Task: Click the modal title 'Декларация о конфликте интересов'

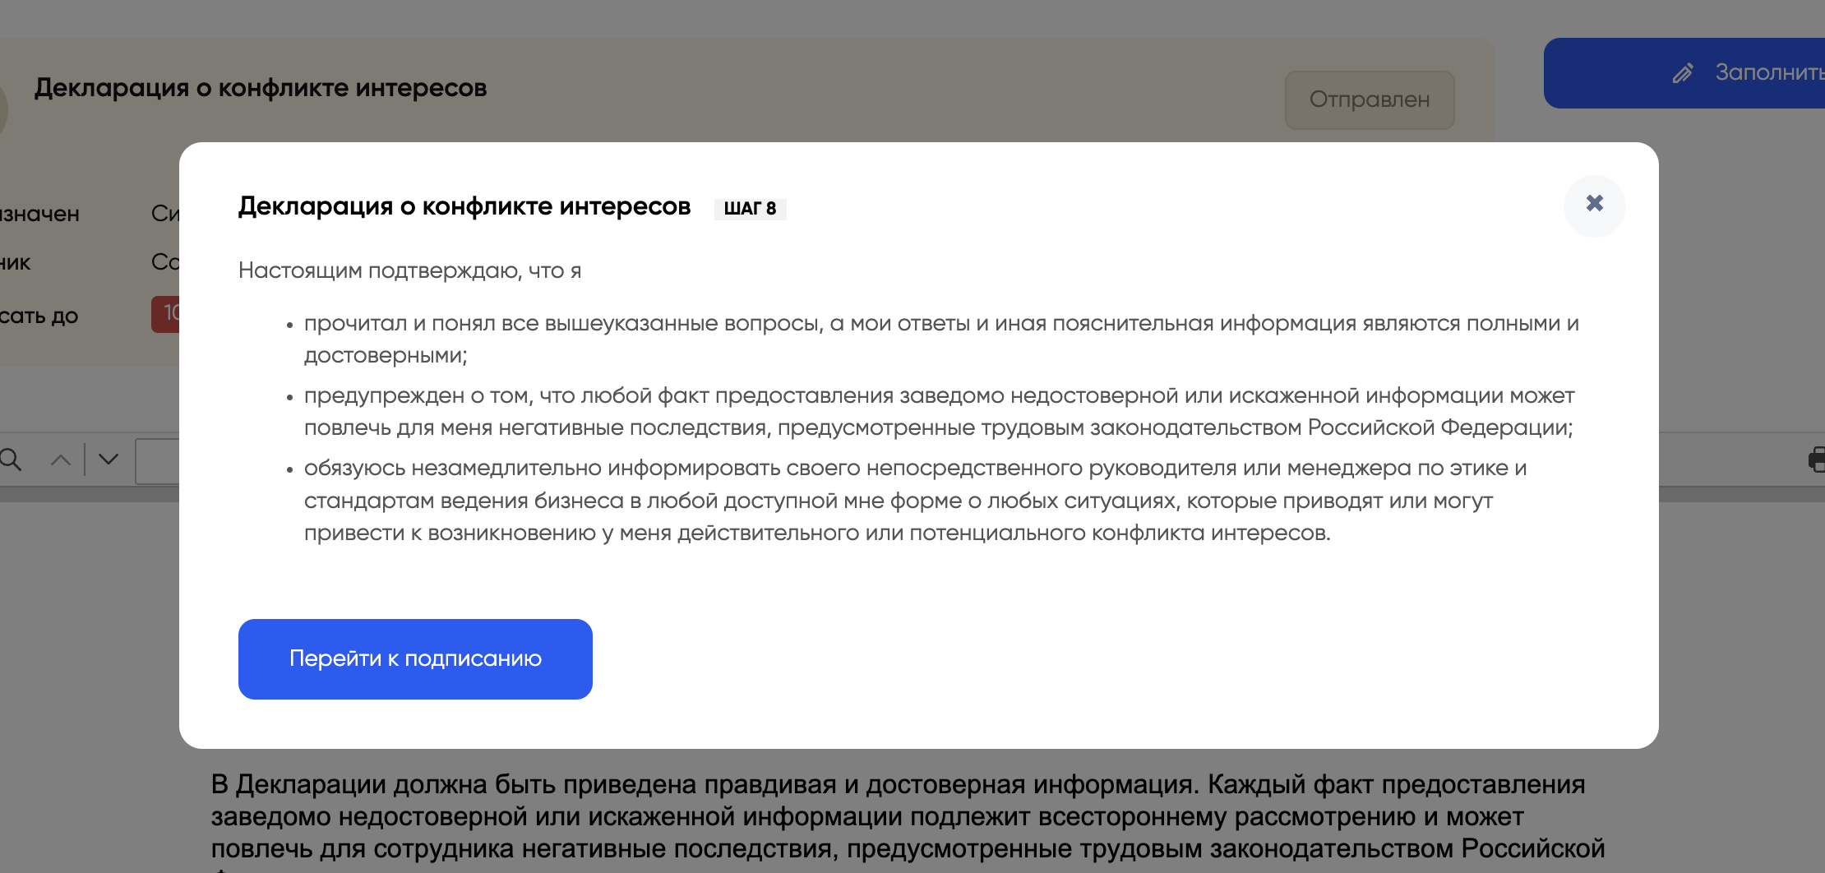Action: coord(464,206)
